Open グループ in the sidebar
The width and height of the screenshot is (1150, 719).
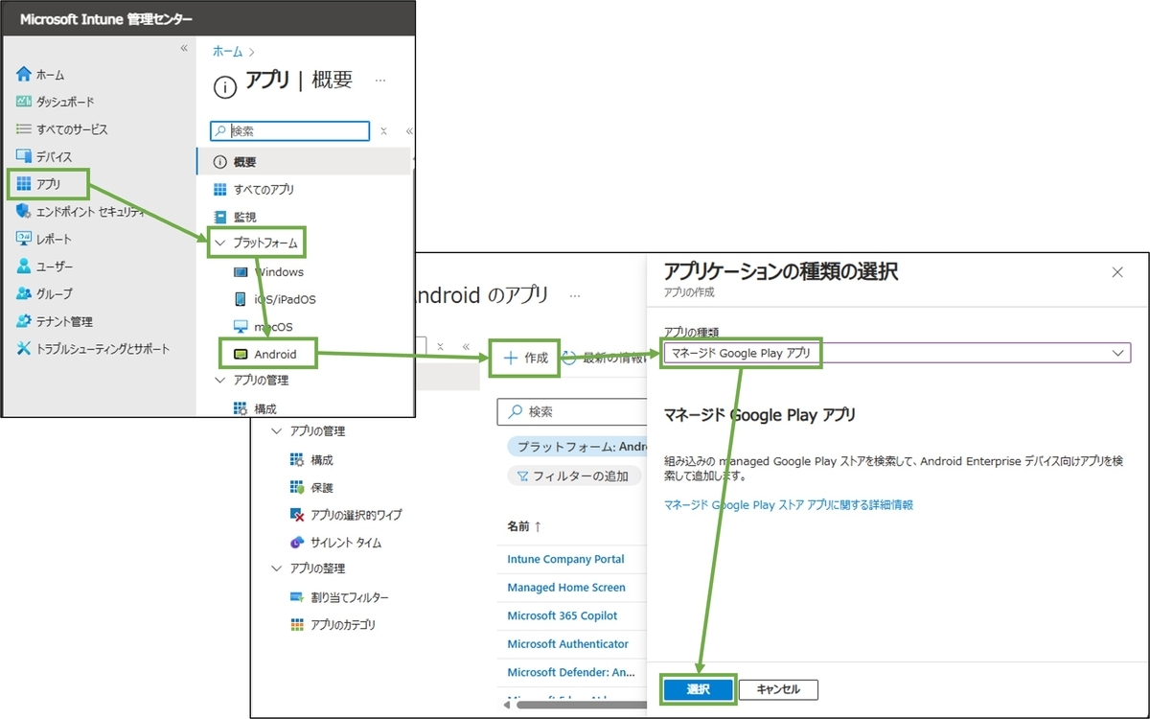click(44, 293)
